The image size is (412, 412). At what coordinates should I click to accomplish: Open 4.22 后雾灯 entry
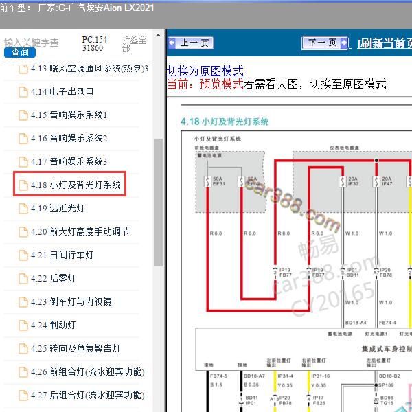(x=54, y=278)
